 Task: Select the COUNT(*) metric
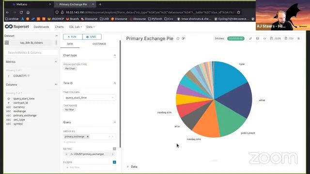click(20, 76)
